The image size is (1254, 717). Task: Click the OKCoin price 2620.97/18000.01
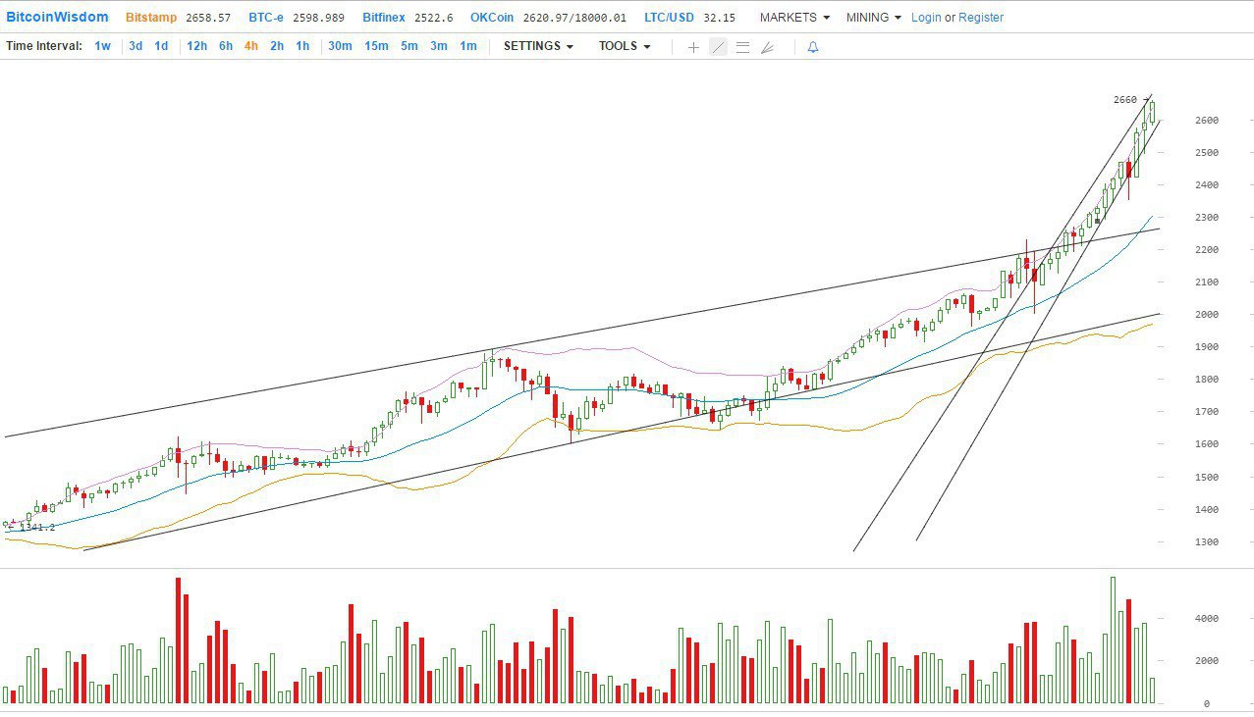point(574,18)
